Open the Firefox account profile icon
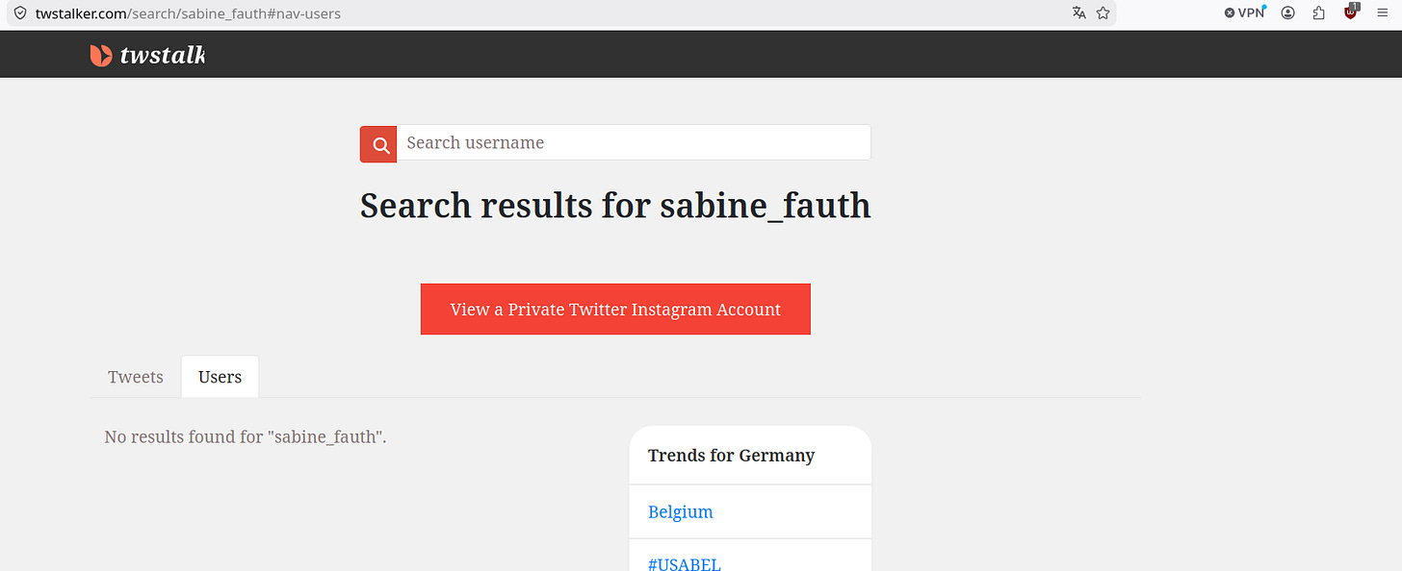Viewport: 1402px width, 571px height. pyautogui.click(x=1288, y=13)
